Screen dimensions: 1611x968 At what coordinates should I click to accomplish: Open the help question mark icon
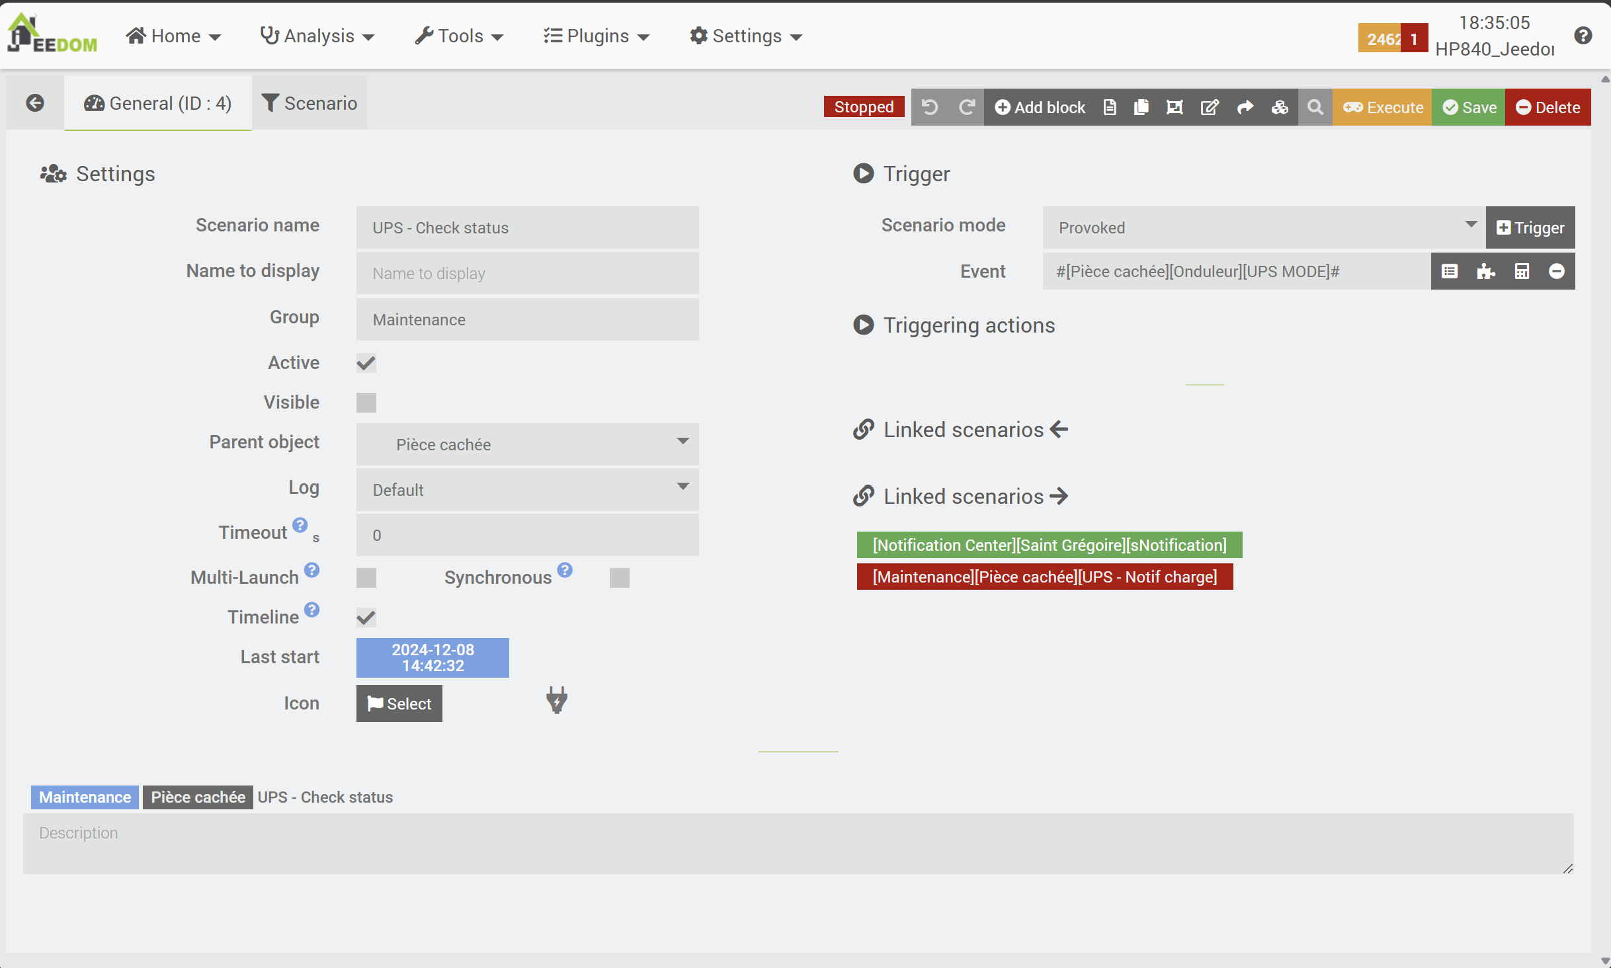tap(1583, 36)
